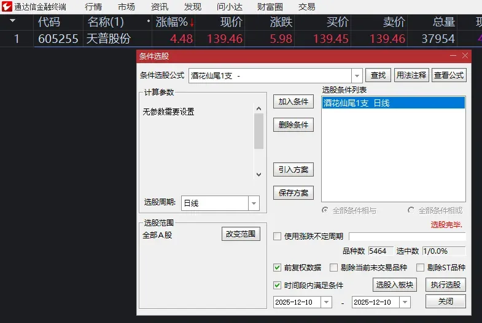Click the 改变范围 button

[241, 234]
